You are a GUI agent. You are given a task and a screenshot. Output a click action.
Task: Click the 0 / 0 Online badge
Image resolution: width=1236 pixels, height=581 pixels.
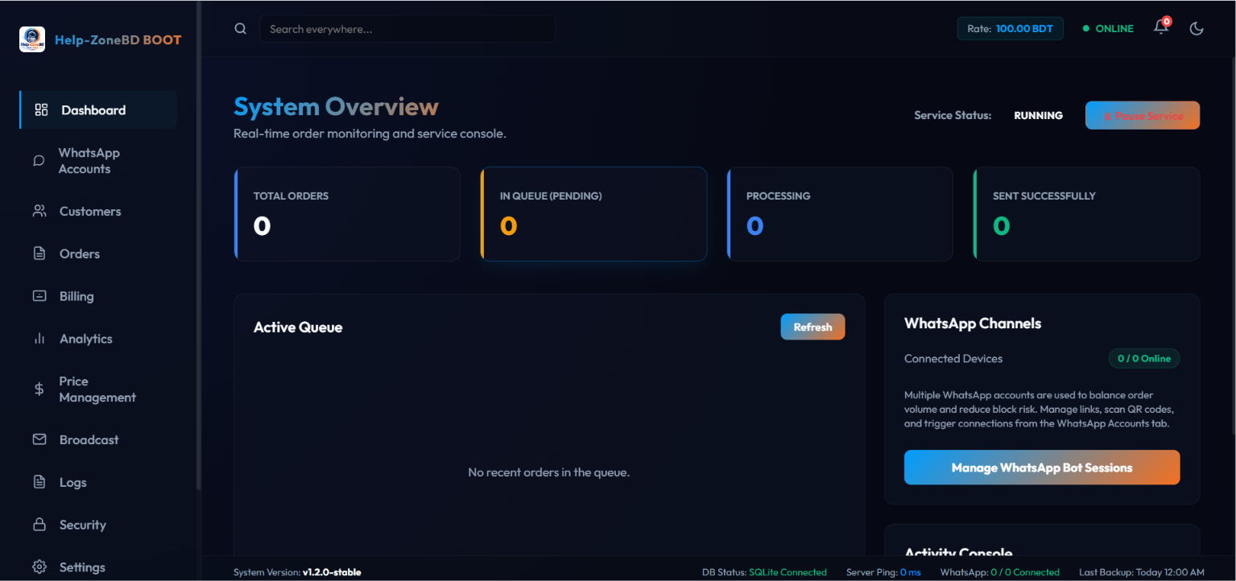tap(1144, 358)
